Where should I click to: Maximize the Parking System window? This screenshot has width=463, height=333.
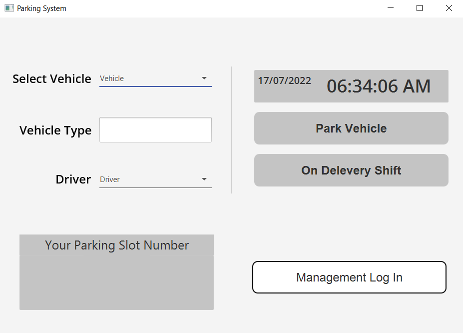click(x=420, y=8)
